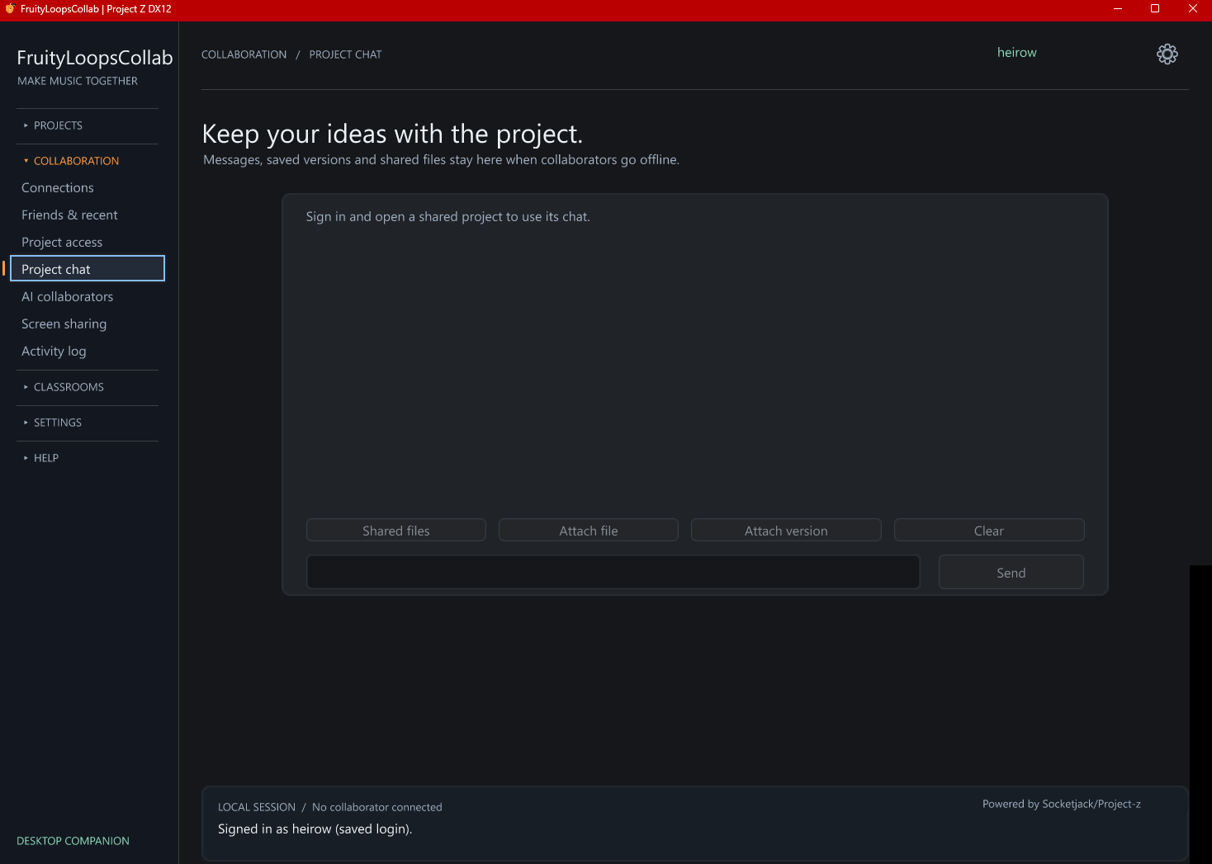Viewport: 1212px width, 864px height.
Task: Click the 'Messages, saved versions and shared files' subtitle
Action: point(442,160)
